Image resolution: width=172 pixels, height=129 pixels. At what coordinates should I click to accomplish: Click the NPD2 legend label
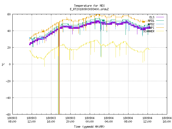click(x=151, y=24)
